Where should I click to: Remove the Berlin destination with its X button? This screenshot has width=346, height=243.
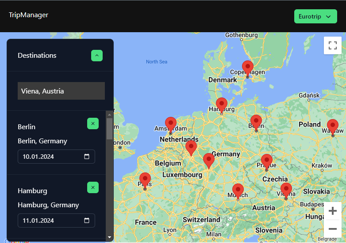click(x=93, y=123)
